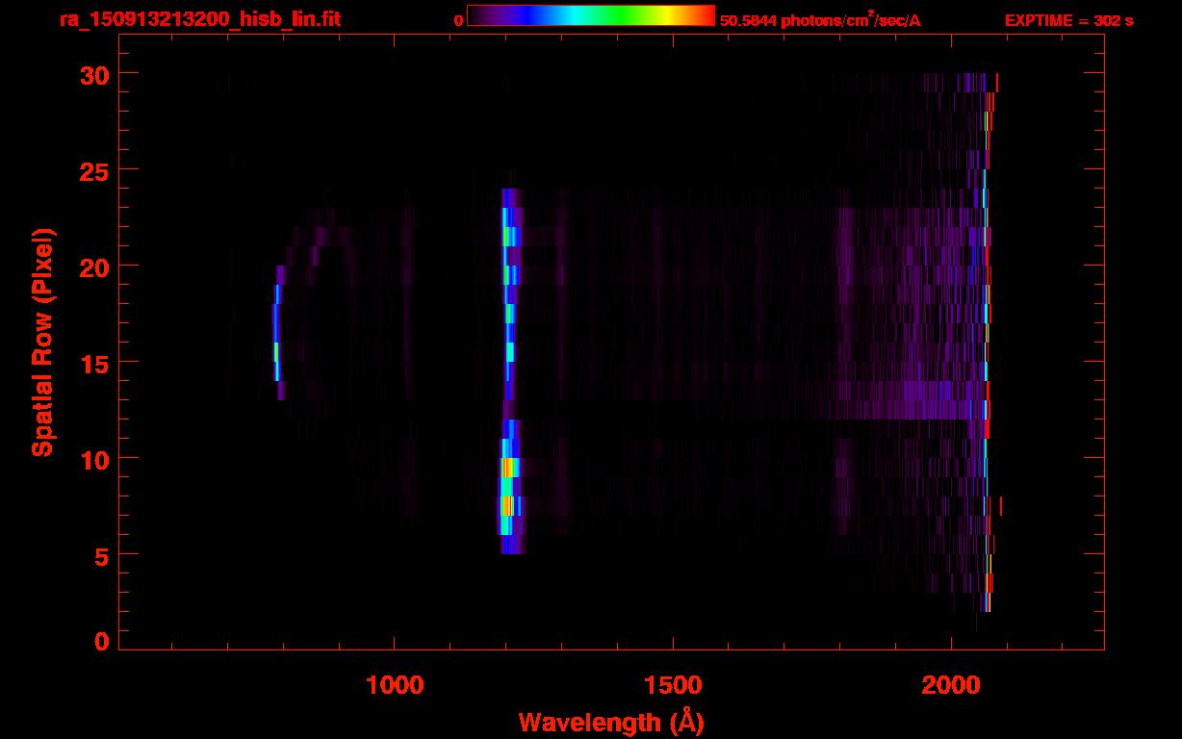Click the rainbow color scale bar
The width and height of the screenshot is (1182, 739).
click(x=591, y=15)
